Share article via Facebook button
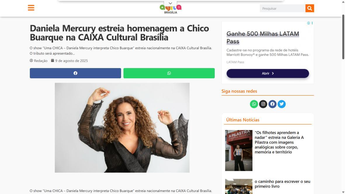Screen dimensions: 345x194 coord(75,73)
